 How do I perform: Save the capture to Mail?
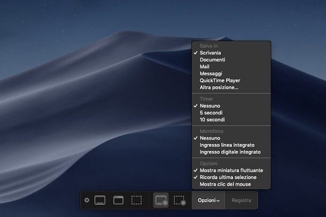pos(231,67)
